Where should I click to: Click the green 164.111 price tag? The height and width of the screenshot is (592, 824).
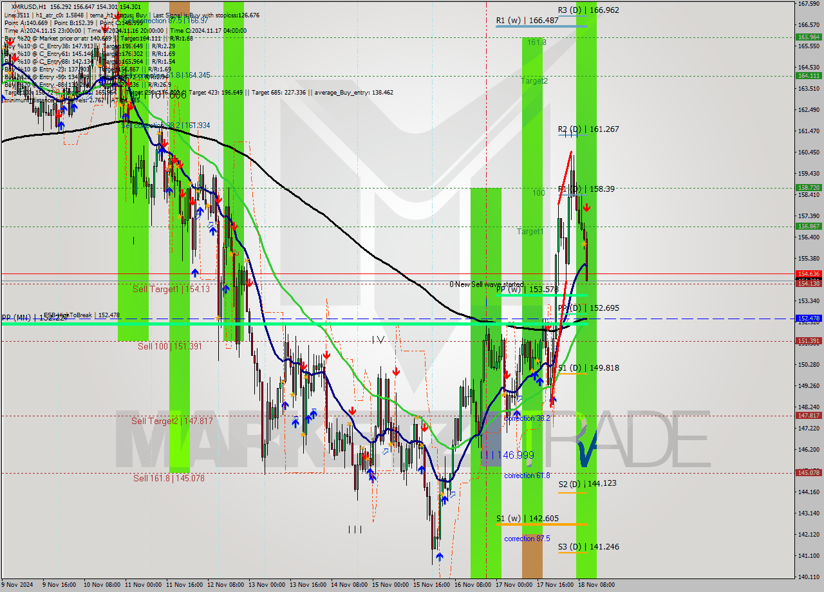[x=809, y=75]
